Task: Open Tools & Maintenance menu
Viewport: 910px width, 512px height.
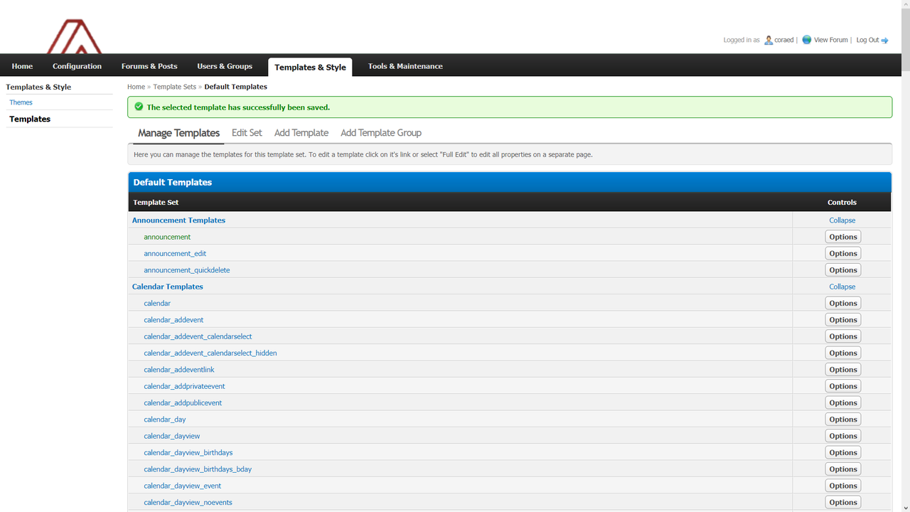Action: click(405, 66)
